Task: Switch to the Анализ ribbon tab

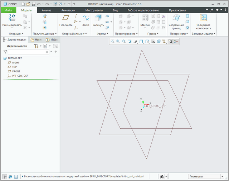Action: coord(47,10)
